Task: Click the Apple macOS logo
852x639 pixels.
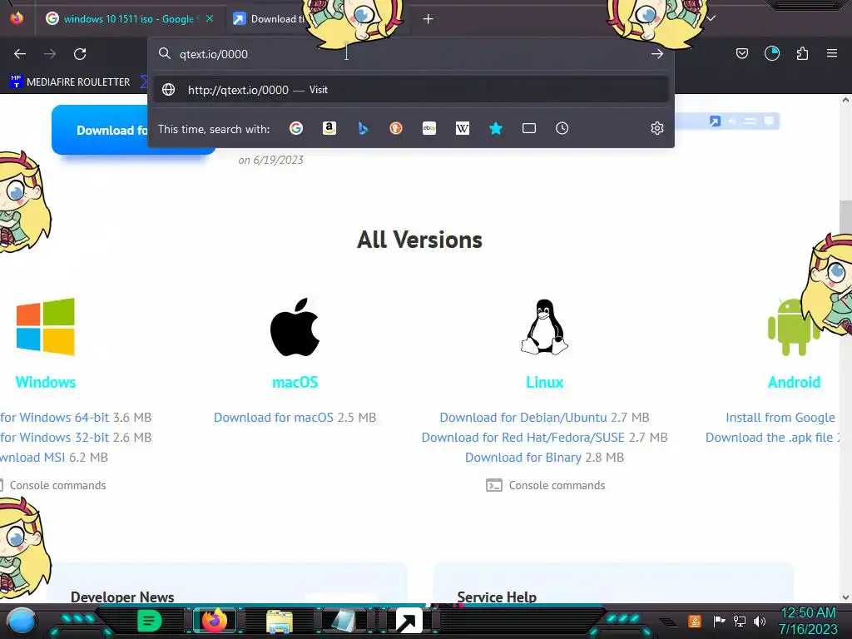Action: pos(295,326)
